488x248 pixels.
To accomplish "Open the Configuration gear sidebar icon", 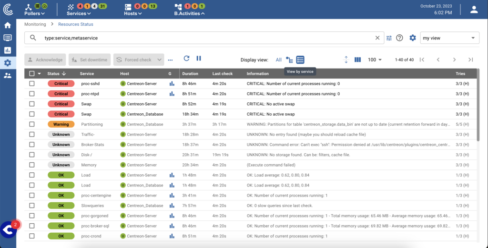I will pyautogui.click(x=8, y=63).
